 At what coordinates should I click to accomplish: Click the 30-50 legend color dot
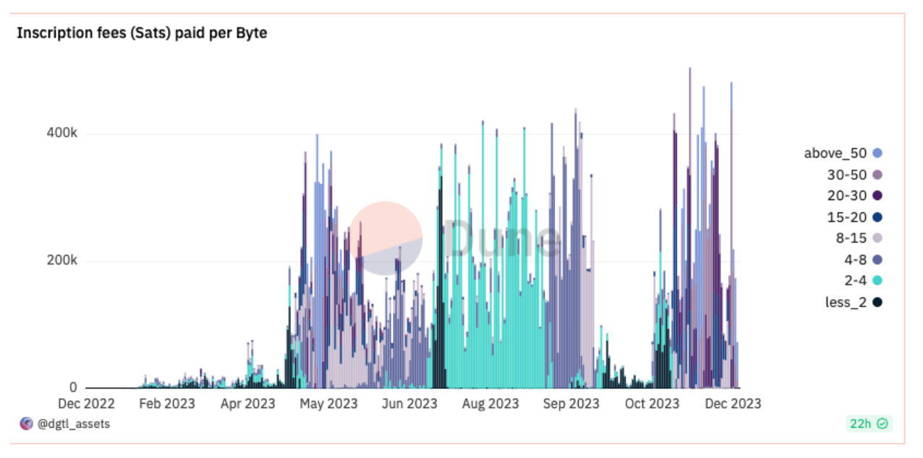pyautogui.click(x=877, y=175)
